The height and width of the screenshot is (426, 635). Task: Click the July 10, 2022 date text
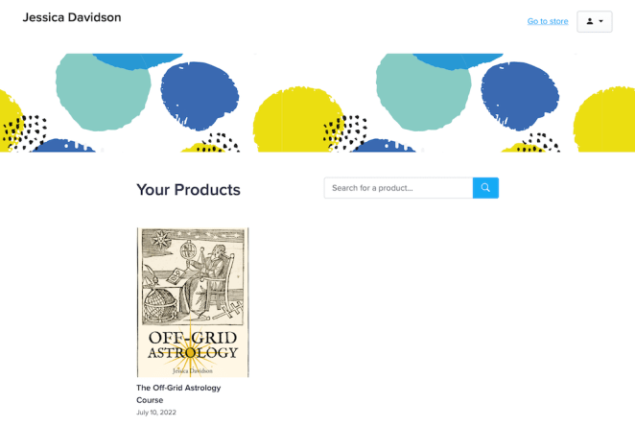coord(156,413)
